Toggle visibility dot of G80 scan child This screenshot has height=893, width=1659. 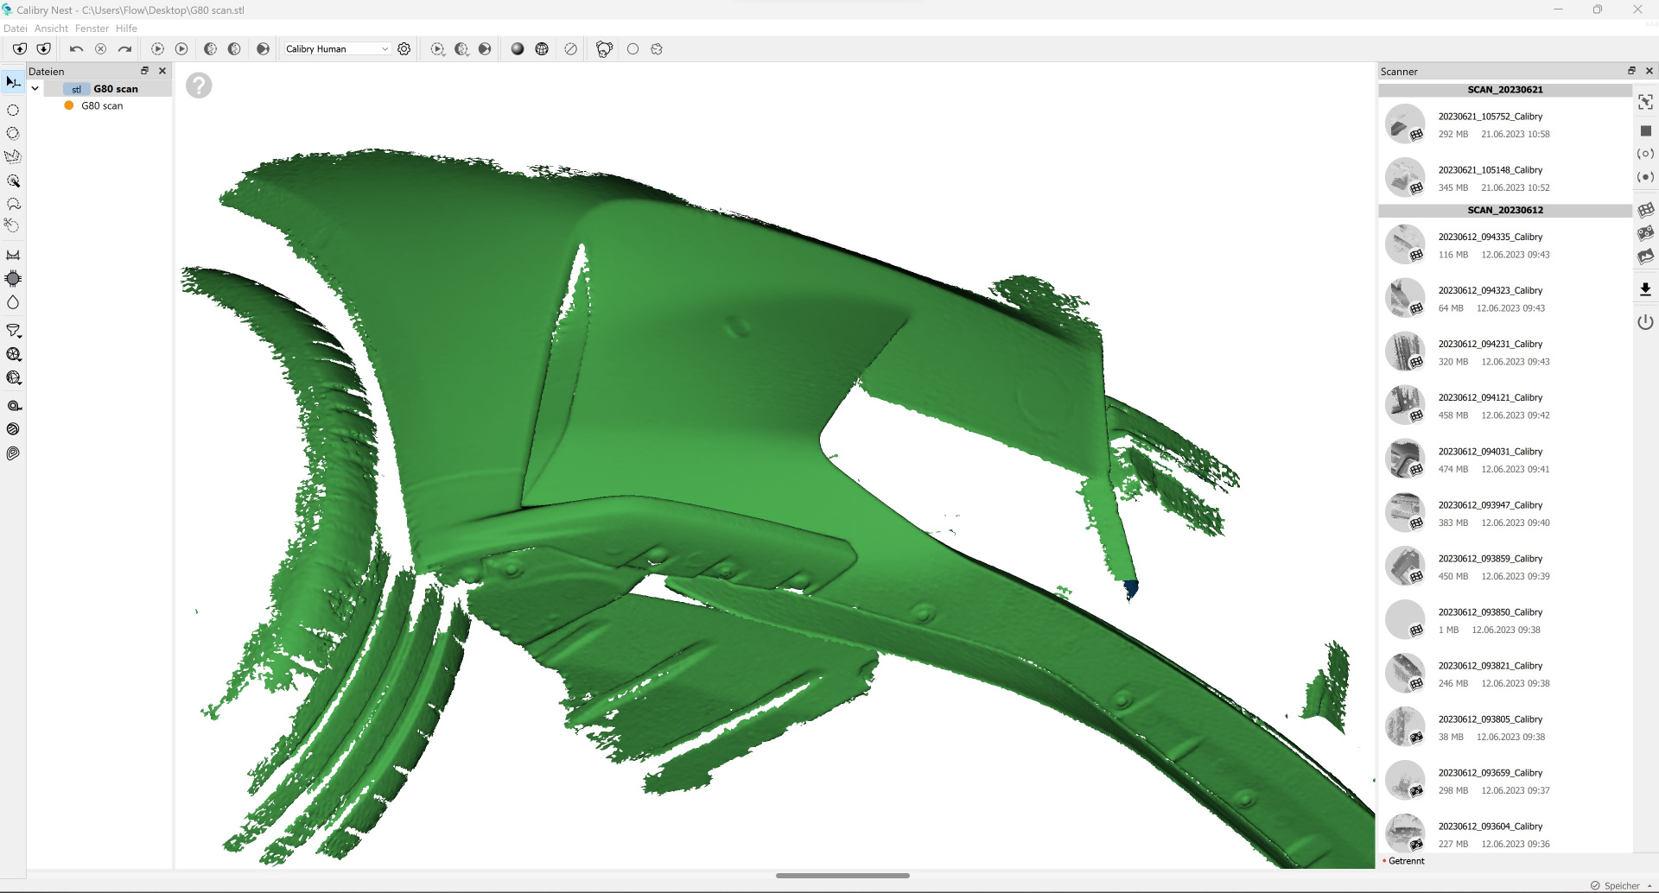click(x=69, y=105)
